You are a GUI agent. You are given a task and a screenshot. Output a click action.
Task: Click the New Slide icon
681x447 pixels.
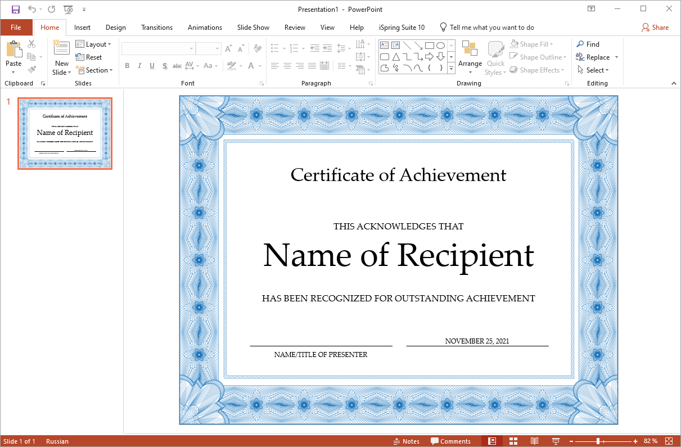tap(62, 49)
